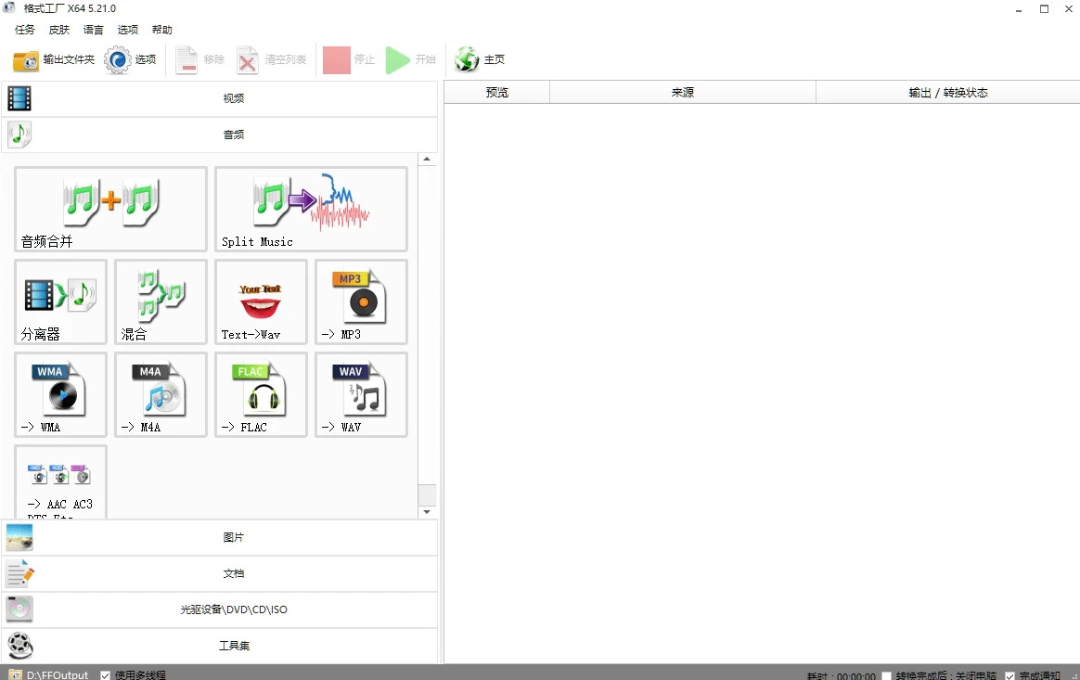Click the audio panel scroll down arrow
Screen dimensions: 1080x680
(x=427, y=512)
